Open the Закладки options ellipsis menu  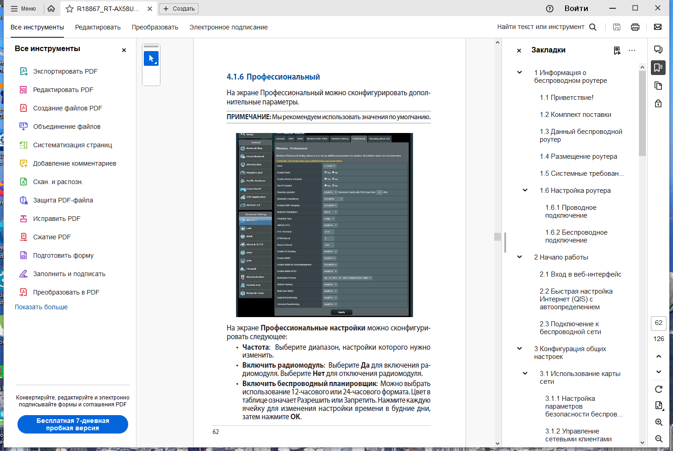pyautogui.click(x=632, y=50)
